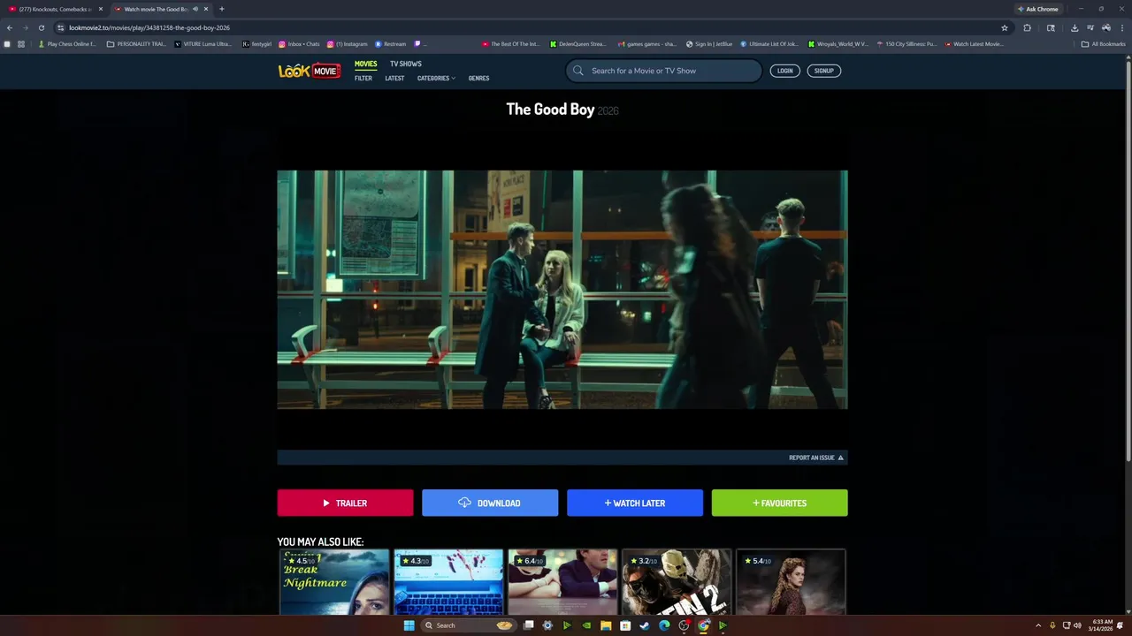The width and height of the screenshot is (1132, 636).
Task: Open Microsoft Store from the taskbar
Action: [x=625, y=625]
